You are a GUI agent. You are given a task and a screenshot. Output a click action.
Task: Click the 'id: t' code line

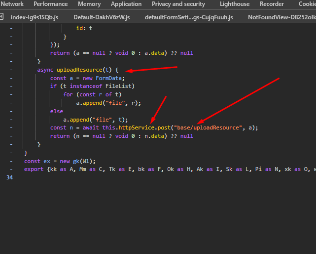[84, 28]
